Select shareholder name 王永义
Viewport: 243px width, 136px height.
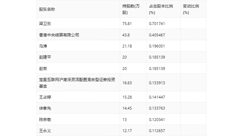pos(45,131)
